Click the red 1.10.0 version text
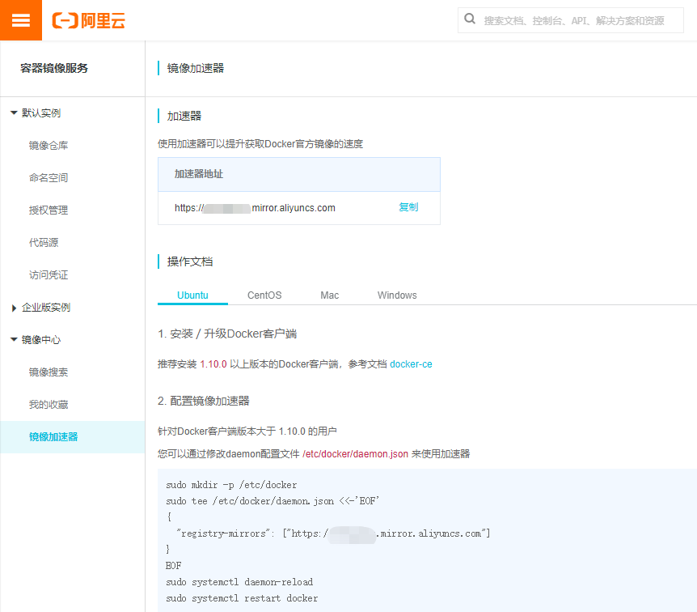 pos(213,364)
